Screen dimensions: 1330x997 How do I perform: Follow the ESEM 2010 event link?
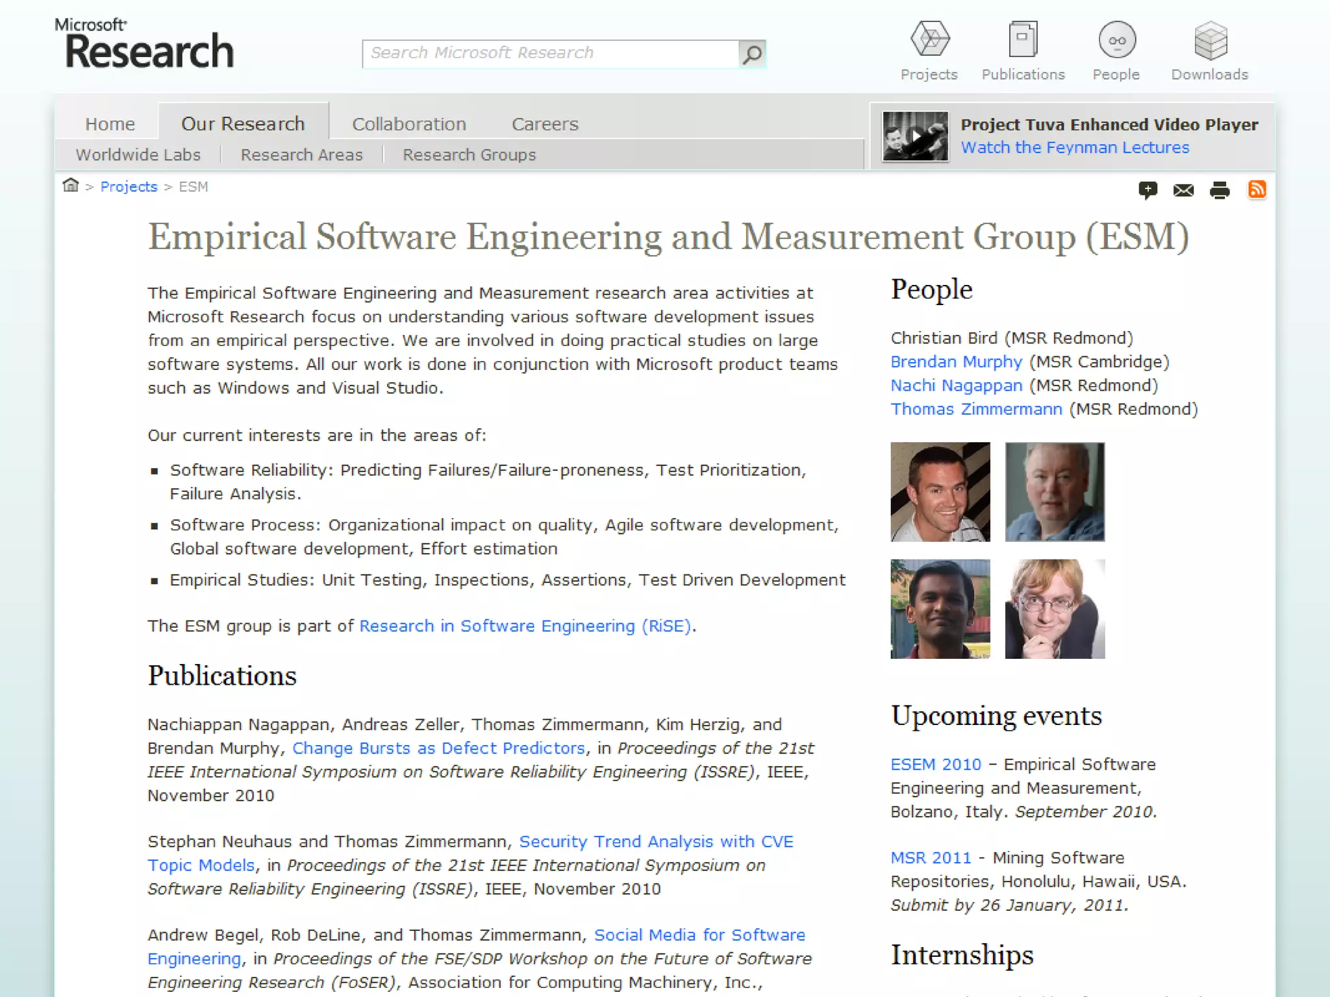tap(935, 765)
